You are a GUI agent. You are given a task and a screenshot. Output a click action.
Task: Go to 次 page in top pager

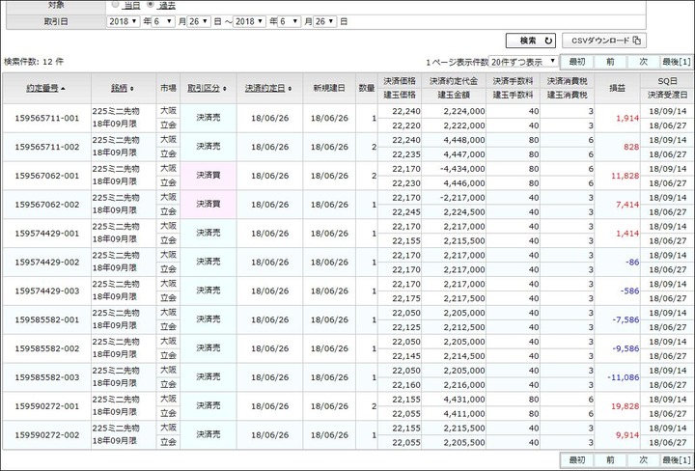click(643, 62)
